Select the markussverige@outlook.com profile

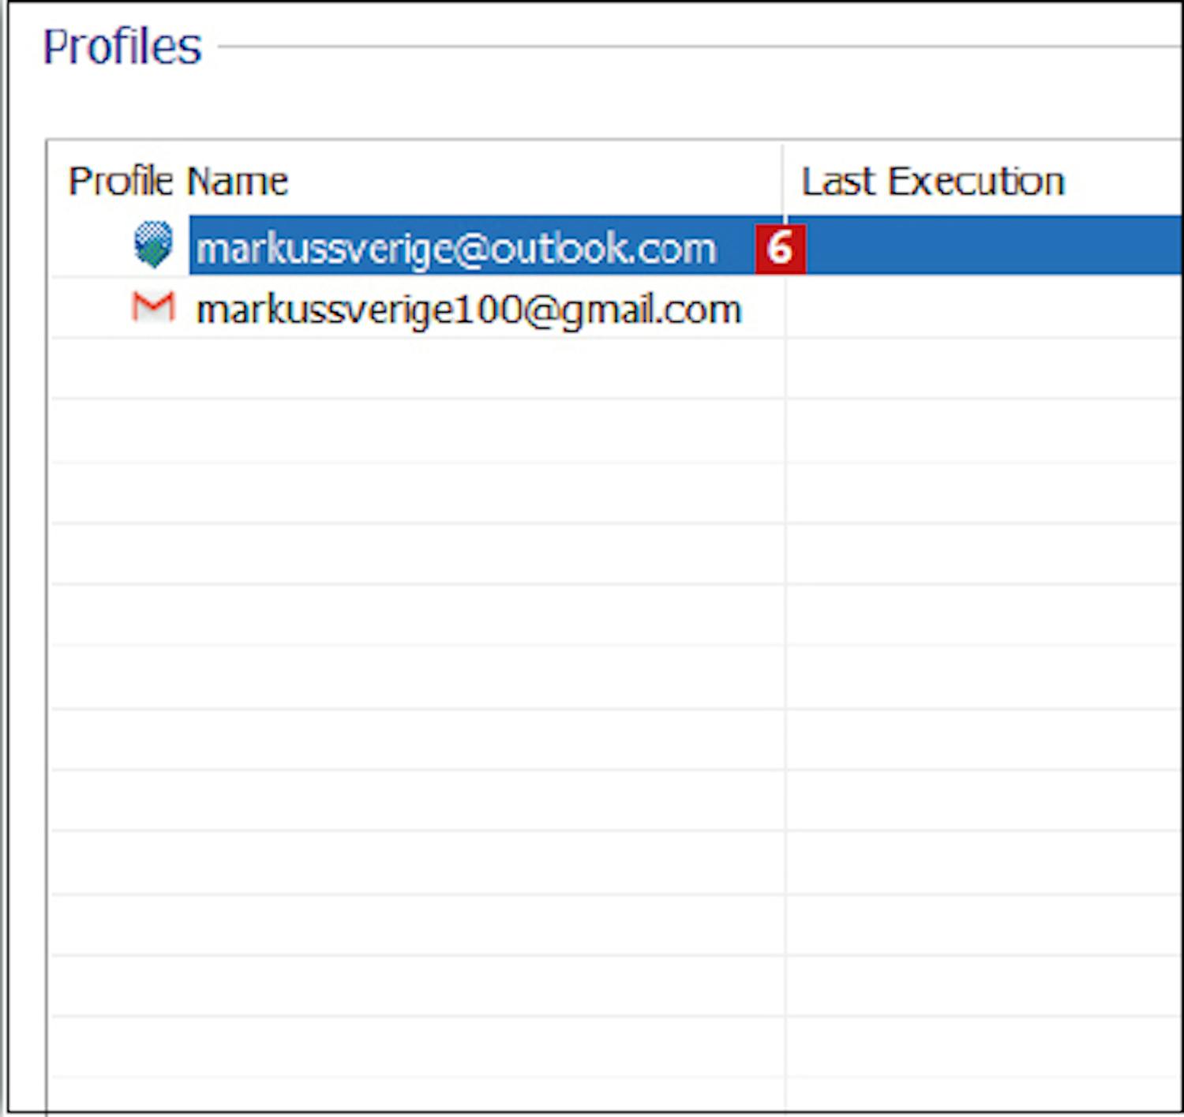455,249
